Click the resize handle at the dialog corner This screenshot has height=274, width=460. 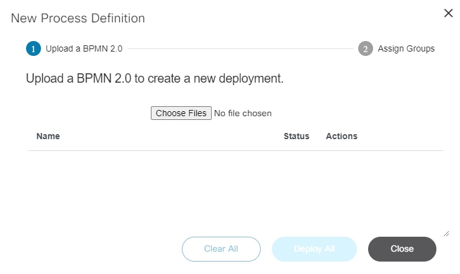click(446, 233)
